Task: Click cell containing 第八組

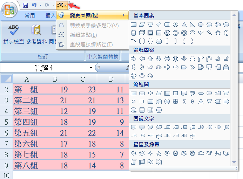Action: [27, 165]
